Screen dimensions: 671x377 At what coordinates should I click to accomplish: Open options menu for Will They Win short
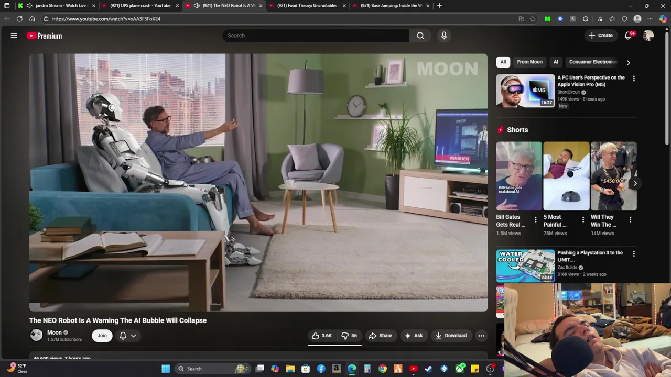click(630, 219)
